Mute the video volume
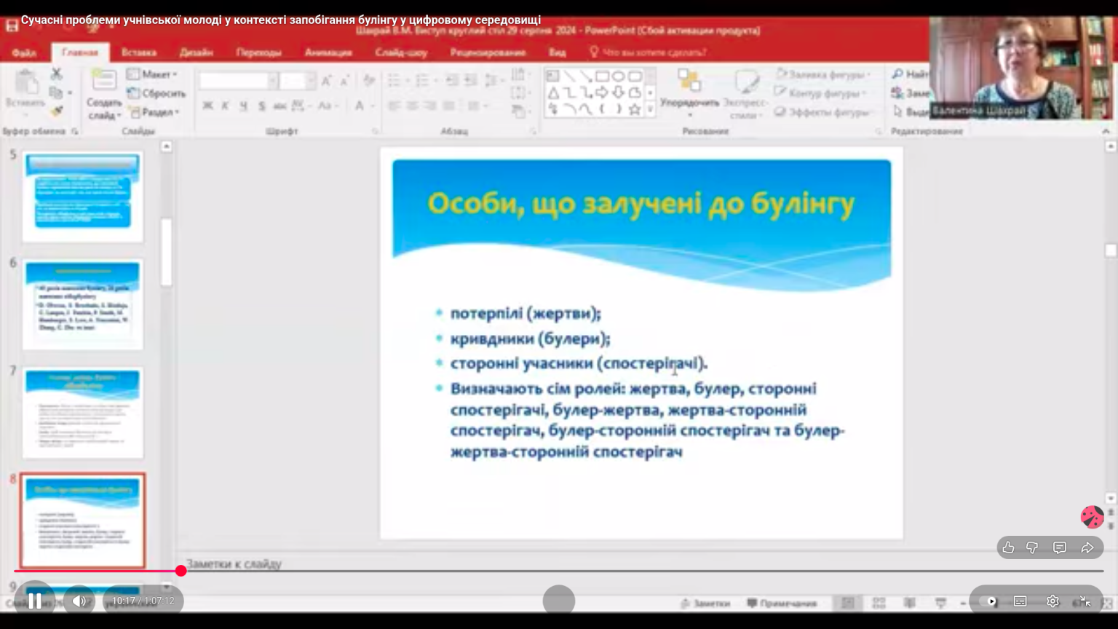Screen dimensions: 1118x629 point(79,601)
